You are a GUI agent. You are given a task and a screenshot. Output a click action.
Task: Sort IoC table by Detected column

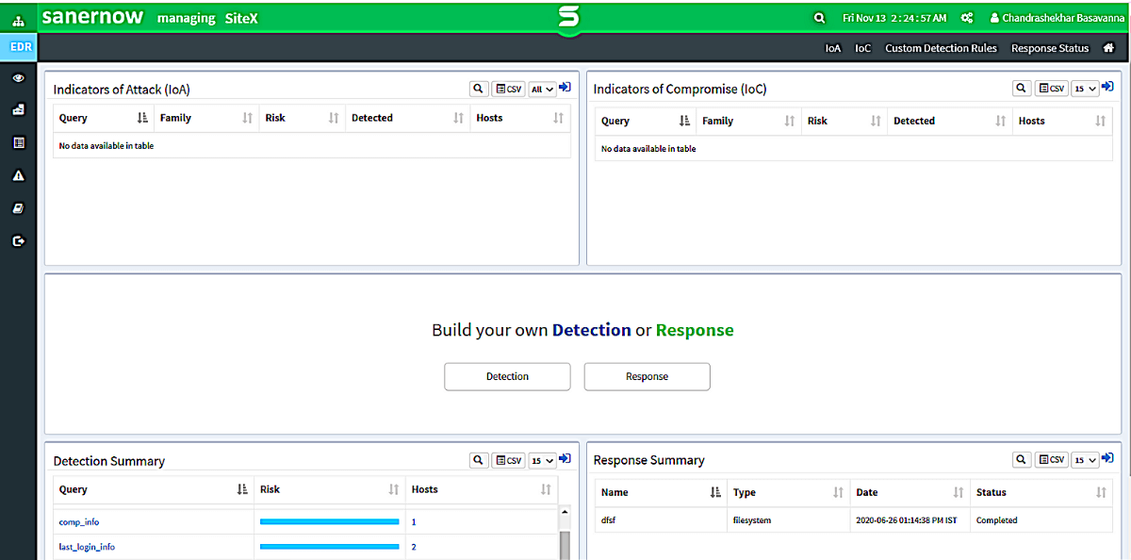coord(950,121)
